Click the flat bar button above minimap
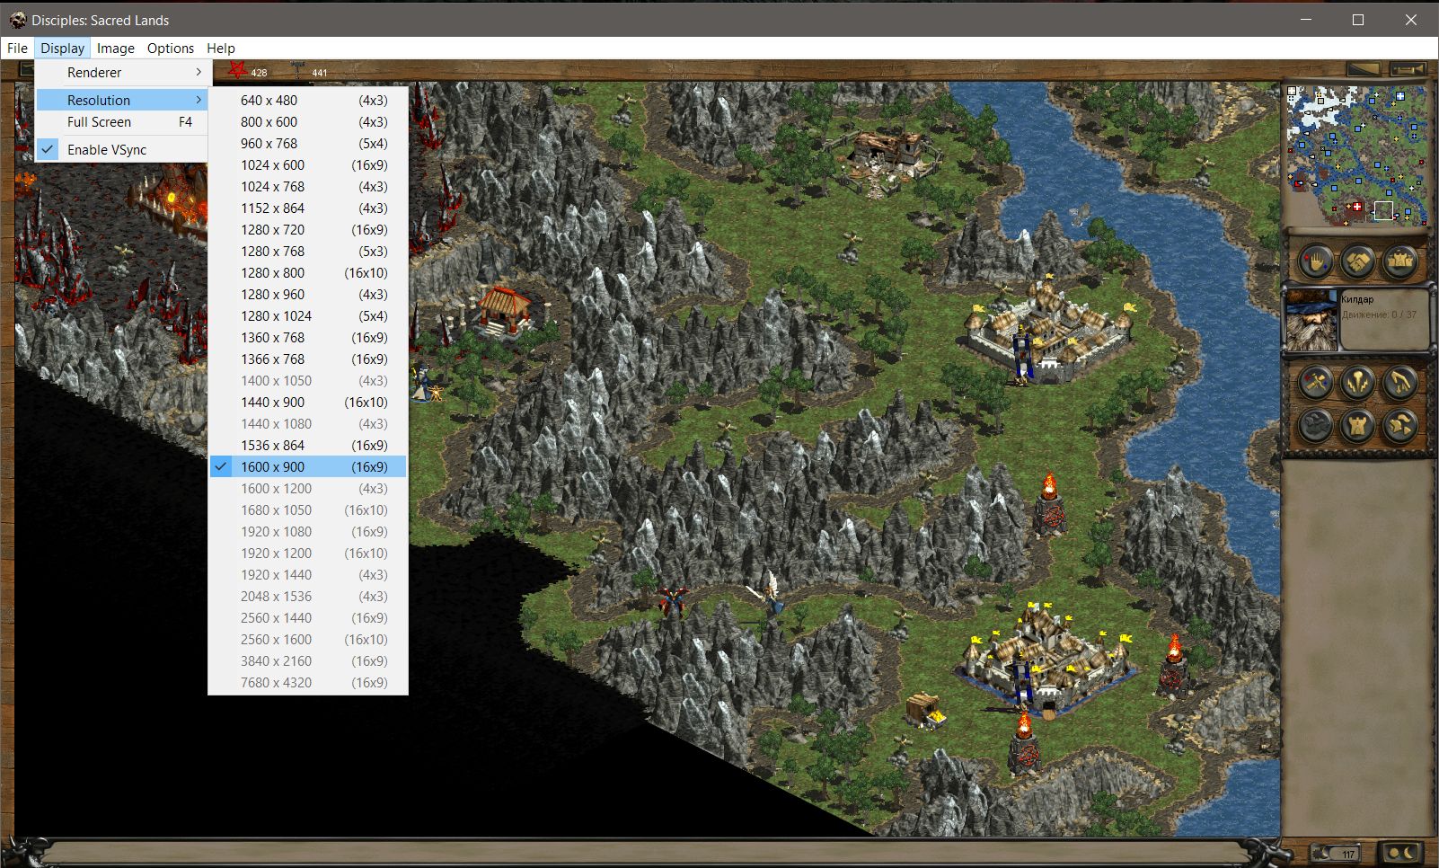The image size is (1439, 868). (1364, 69)
